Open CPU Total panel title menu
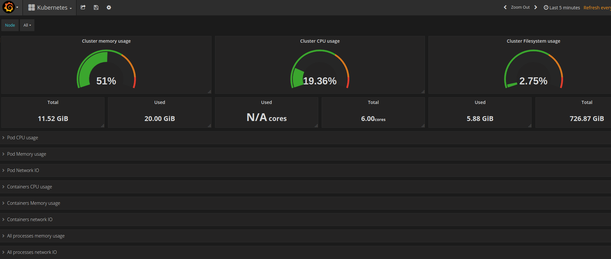This screenshot has width=611, height=259. pos(373,102)
